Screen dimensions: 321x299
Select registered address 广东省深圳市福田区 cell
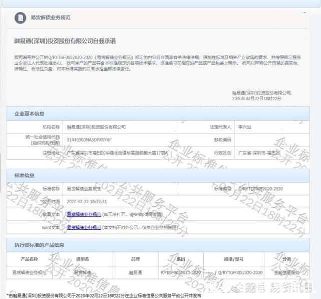point(120,153)
